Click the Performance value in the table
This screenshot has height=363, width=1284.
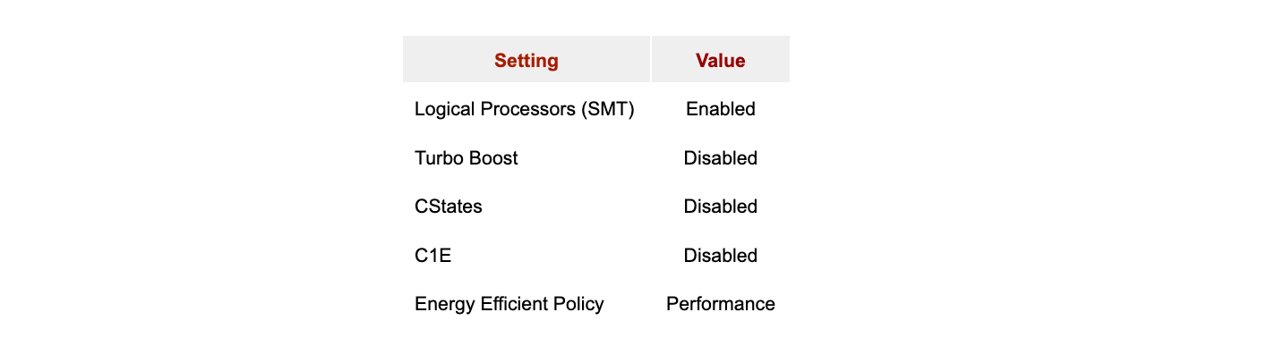point(720,304)
